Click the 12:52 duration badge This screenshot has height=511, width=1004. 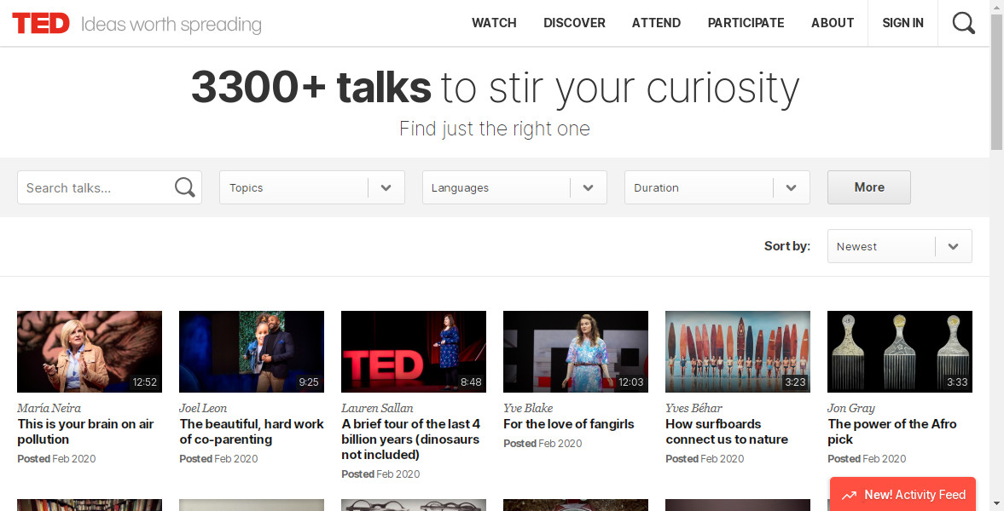[145, 382]
